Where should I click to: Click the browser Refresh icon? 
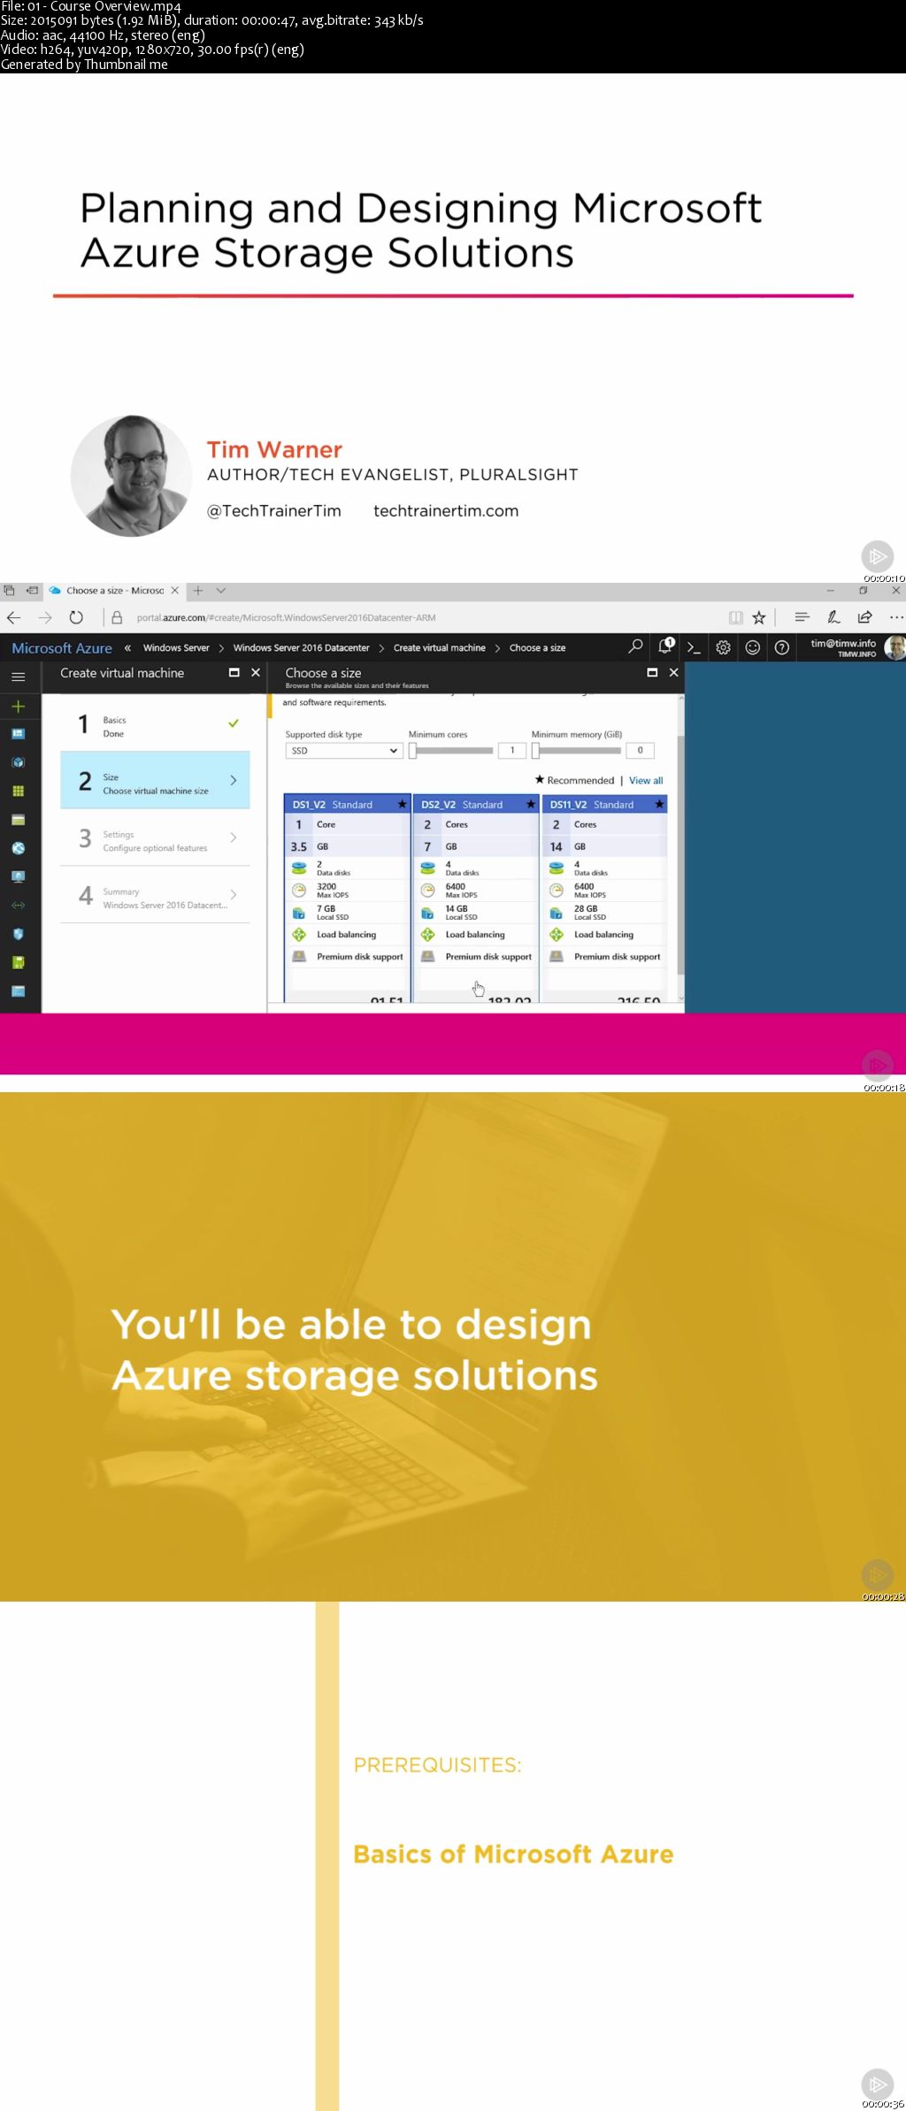pyautogui.click(x=76, y=617)
